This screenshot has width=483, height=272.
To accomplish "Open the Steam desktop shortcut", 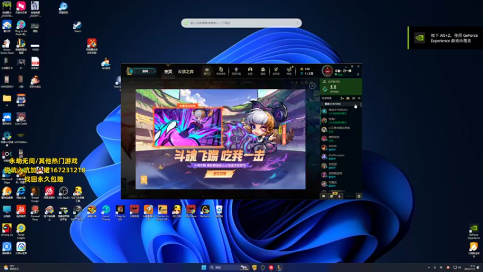I will click(x=77, y=27).
